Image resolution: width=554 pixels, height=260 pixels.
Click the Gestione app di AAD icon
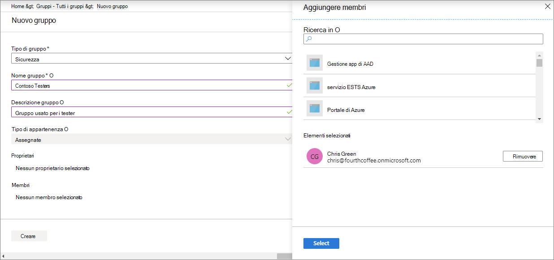315,63
